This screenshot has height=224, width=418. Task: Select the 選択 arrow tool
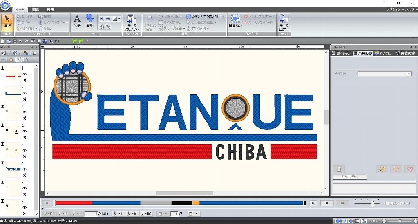[x=7, y=22]
